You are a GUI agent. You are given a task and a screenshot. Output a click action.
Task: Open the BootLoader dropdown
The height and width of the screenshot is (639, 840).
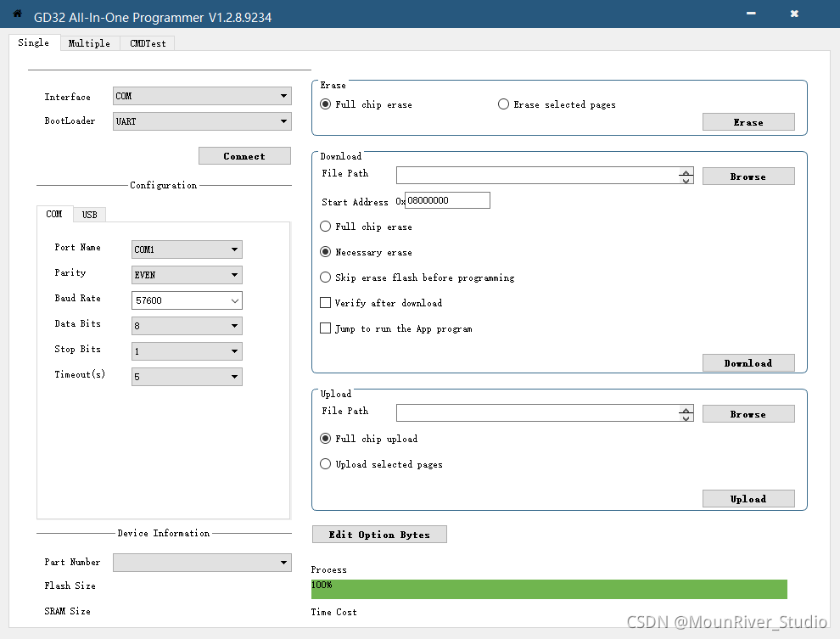(x=202, y=121)
